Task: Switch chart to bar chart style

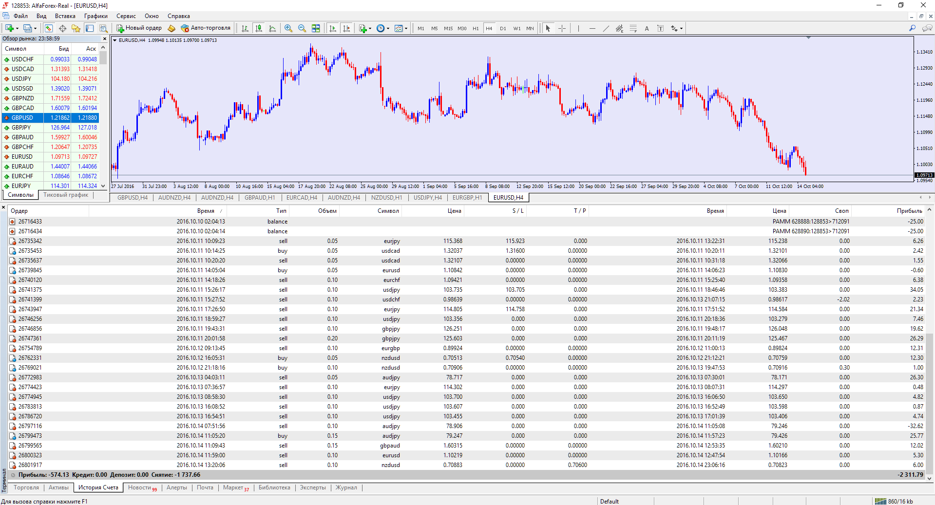Action: pyautogui.click(x=245, y=28)
